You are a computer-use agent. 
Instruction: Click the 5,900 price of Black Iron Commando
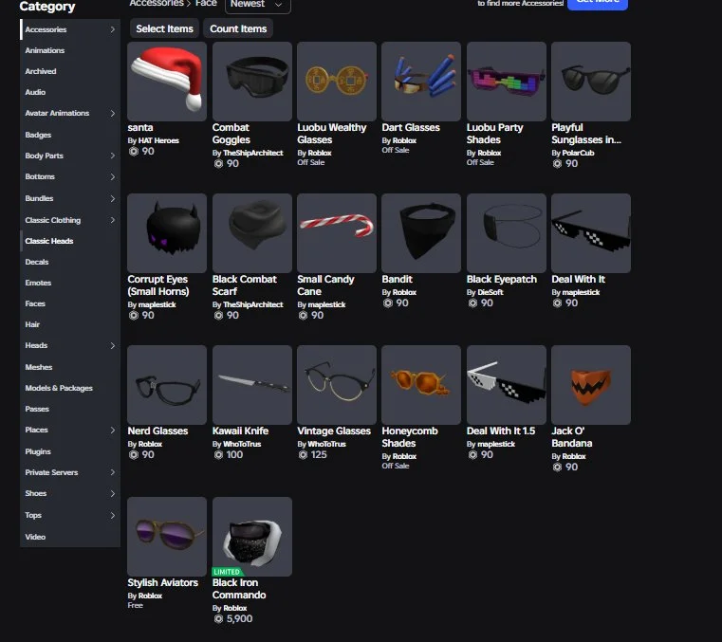click(239, 618)
